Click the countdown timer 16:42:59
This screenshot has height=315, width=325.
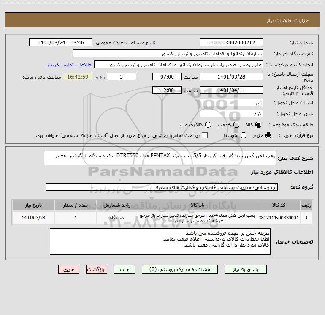[78, 77]
